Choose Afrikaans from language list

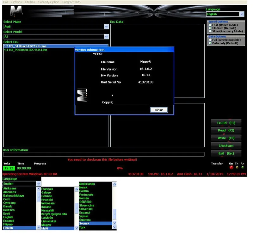click(10, 188)
